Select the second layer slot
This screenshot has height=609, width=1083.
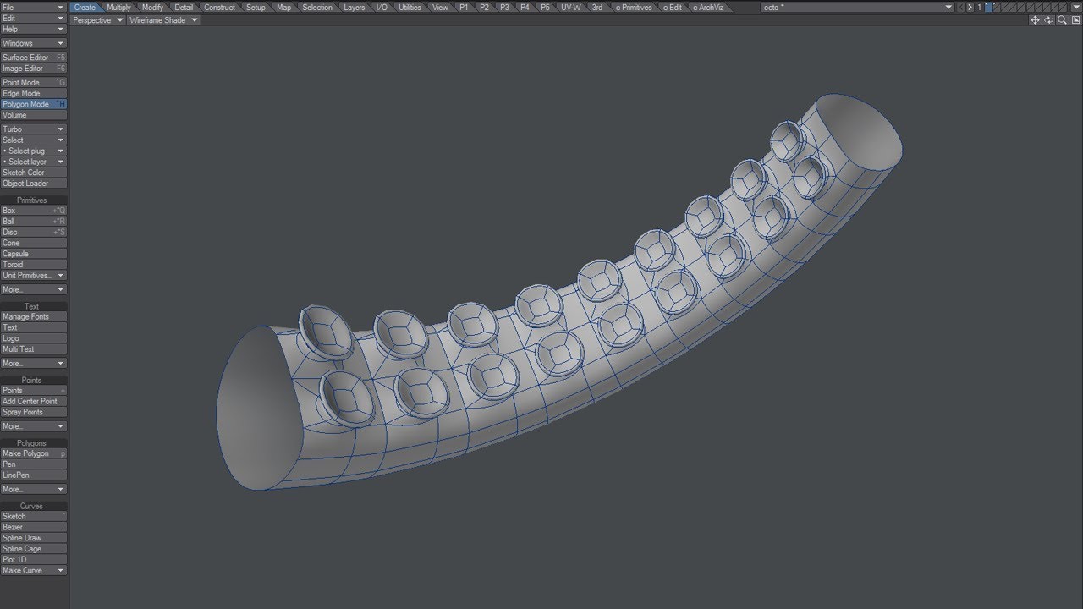(998, 8)
